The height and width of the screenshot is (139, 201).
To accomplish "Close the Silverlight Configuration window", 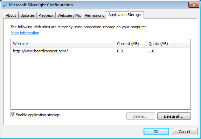I will [194, 5].
